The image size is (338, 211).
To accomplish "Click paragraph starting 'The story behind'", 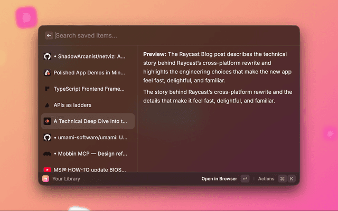I will pyautogui.click(x=218, y=96).
